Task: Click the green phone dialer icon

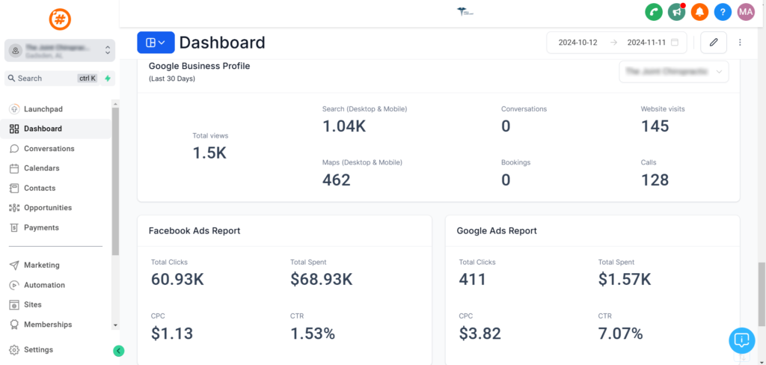Action: pos(654,12)
